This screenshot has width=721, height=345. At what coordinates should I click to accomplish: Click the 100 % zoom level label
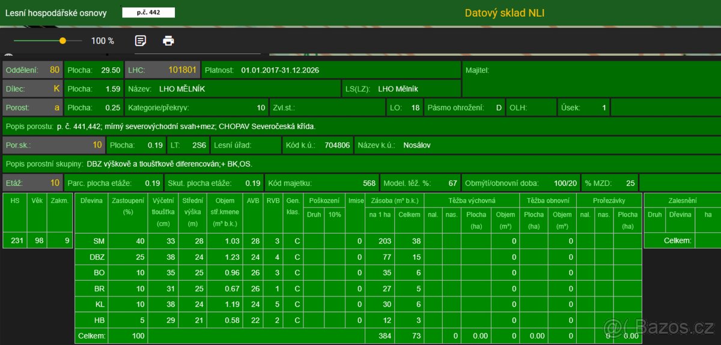103,41
